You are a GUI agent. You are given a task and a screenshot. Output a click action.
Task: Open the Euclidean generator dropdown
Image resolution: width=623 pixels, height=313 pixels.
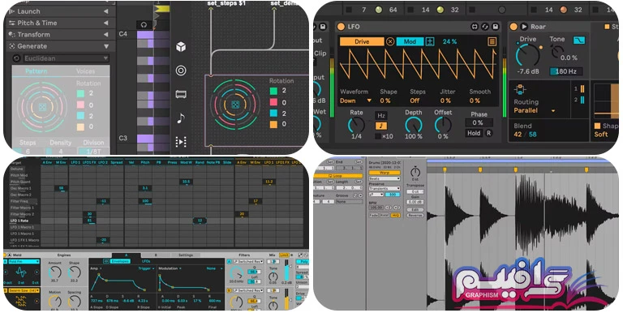(x=66, y=58)
